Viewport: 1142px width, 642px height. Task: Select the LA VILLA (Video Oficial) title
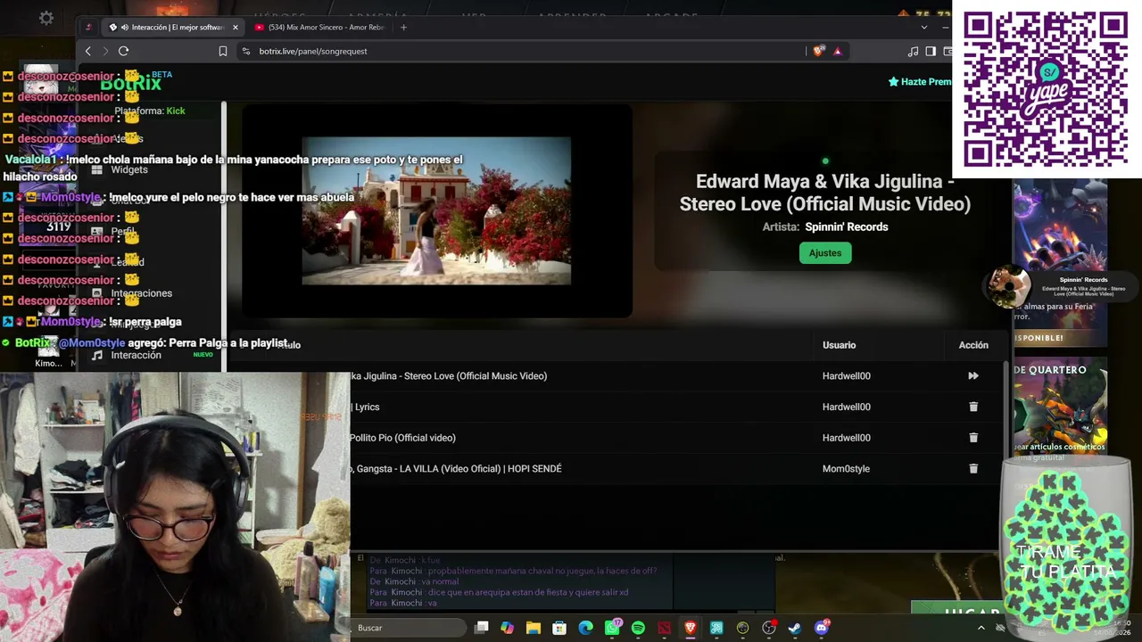(456, 469)
